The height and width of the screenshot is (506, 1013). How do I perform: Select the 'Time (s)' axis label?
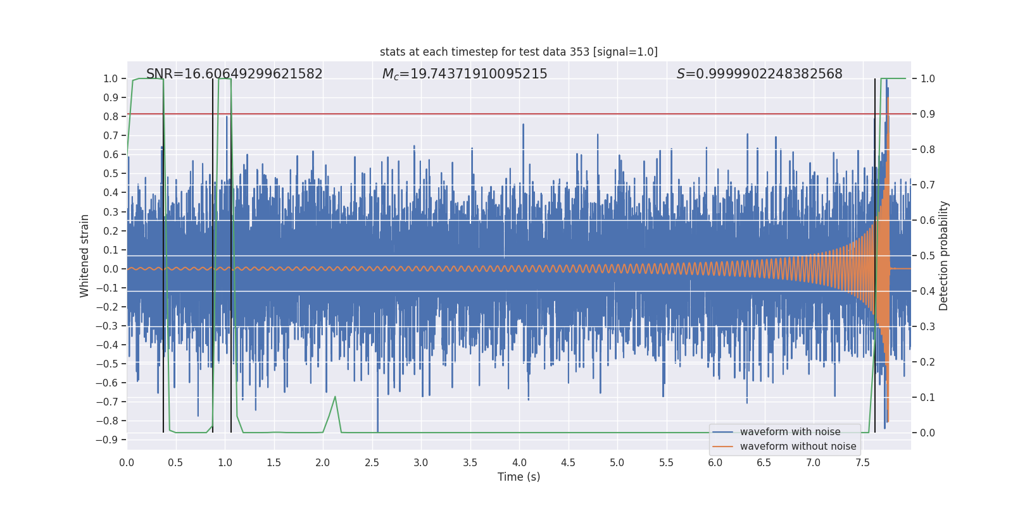click(x=519, y=477)
